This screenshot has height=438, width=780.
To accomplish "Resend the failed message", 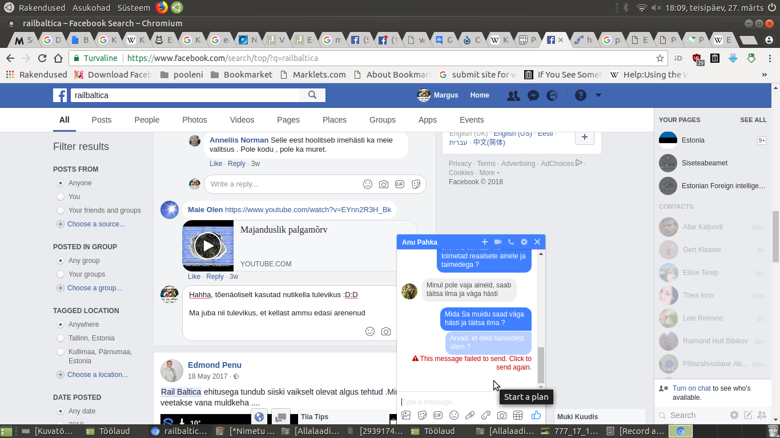I will point(472,363).
